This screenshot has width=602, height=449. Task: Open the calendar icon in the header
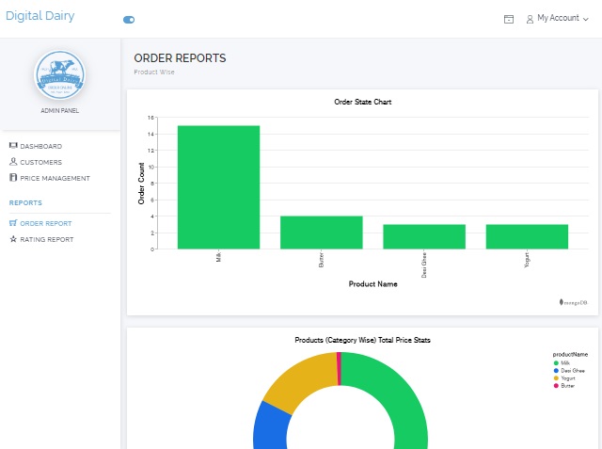509,19
